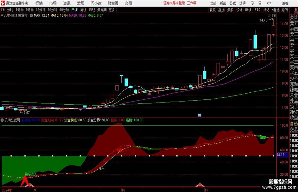
Task: Open the 功能 menu
Action: pos(213,3)
